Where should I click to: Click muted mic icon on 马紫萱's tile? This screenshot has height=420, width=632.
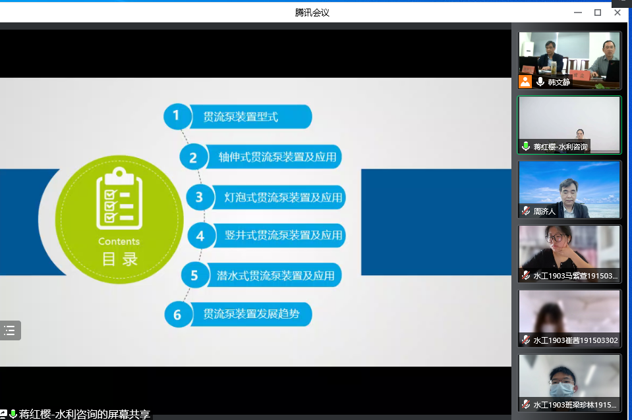pos(526,276)
